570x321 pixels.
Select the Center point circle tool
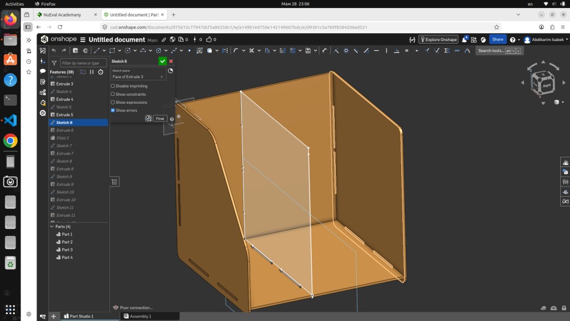pyautogui.click(x=128, y=51)
